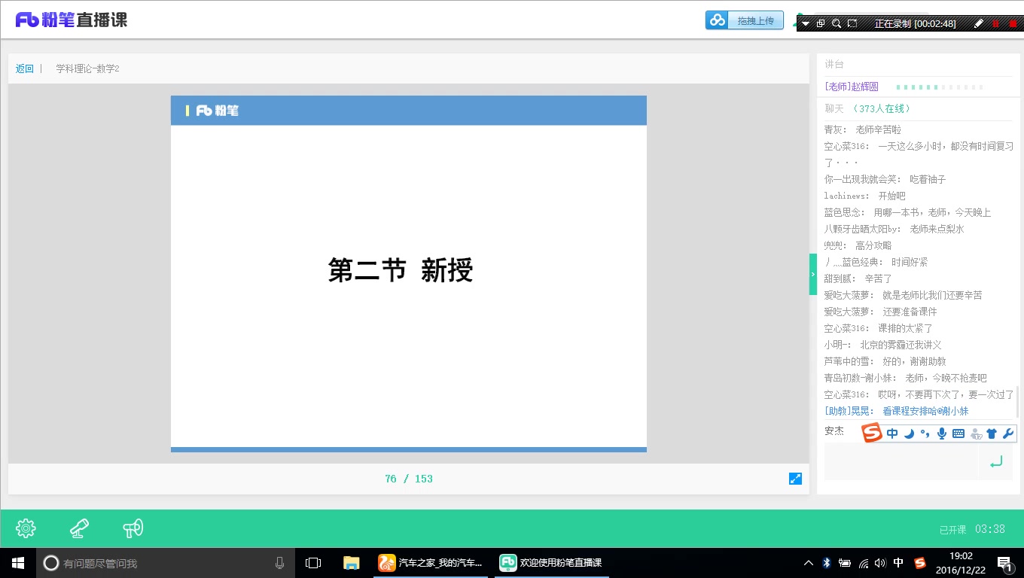This screenshot has height=578, width=1024.
Task: Click the 已开课 class status label
Action: point(952,530)
